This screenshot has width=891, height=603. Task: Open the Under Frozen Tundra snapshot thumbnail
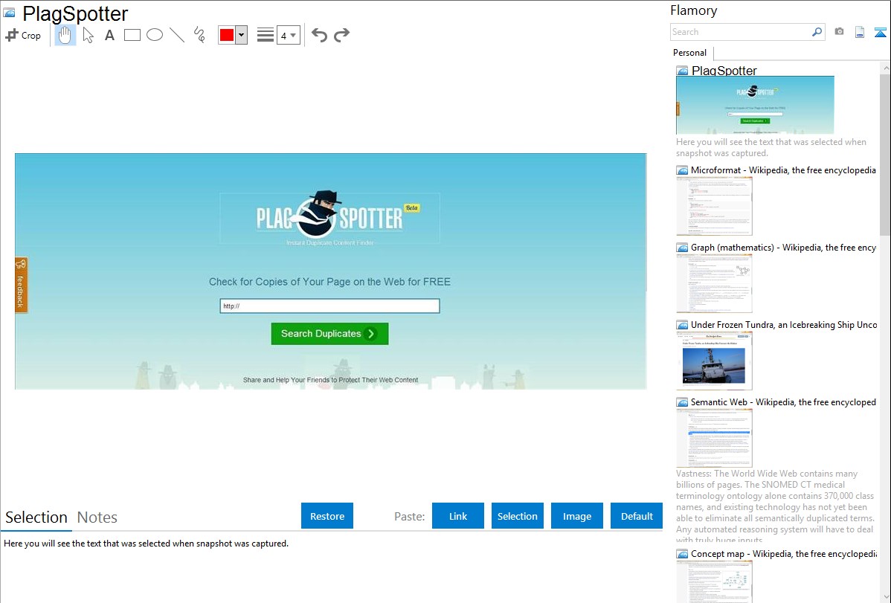(x=714, y=361)
